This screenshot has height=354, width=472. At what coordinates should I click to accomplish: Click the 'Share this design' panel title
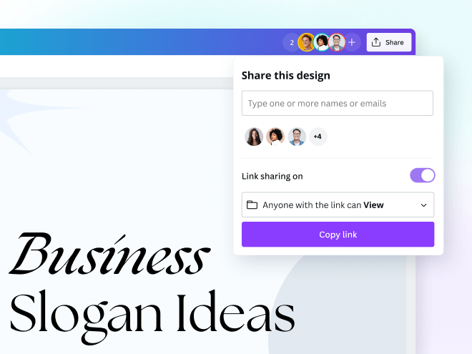(285, 76)
